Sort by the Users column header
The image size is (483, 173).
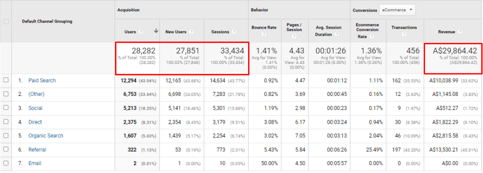pyautogui.click(x=130, y=31)
